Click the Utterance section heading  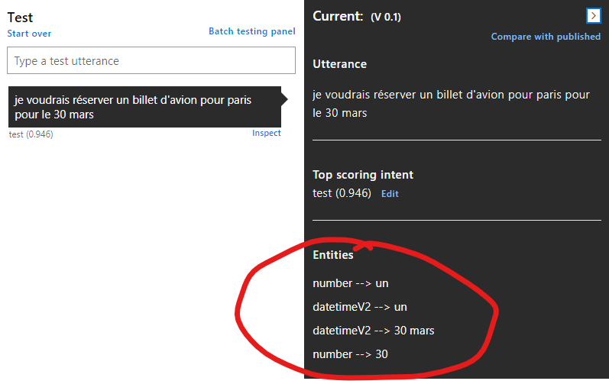pos(339,64)
